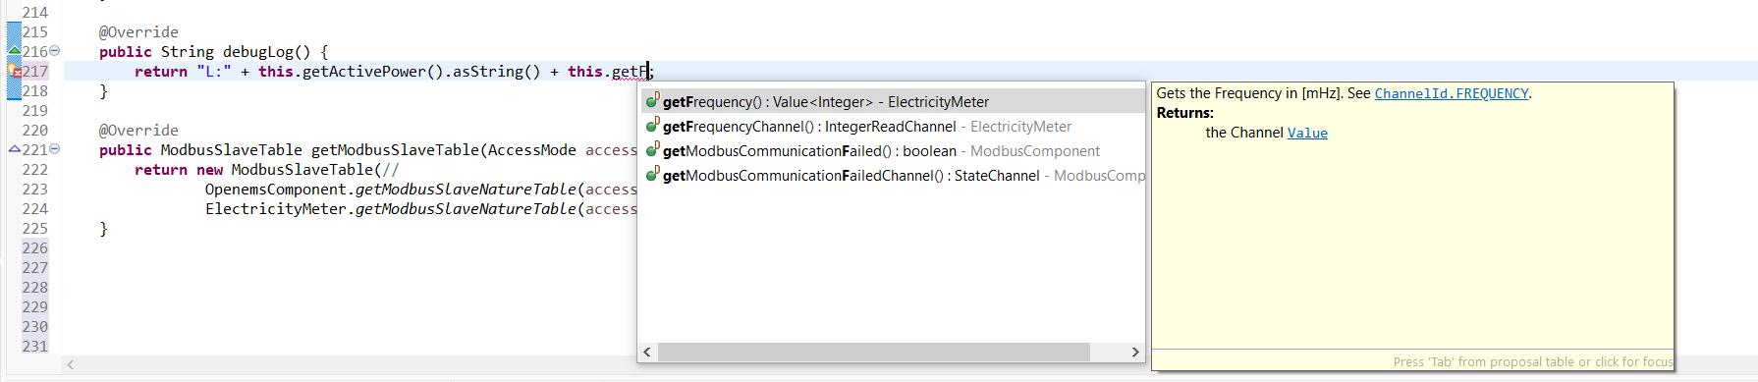This screenshot has width=1758, height=382.
Task: Click the override indicator triangle at line 221
Action: pos(14,149)
